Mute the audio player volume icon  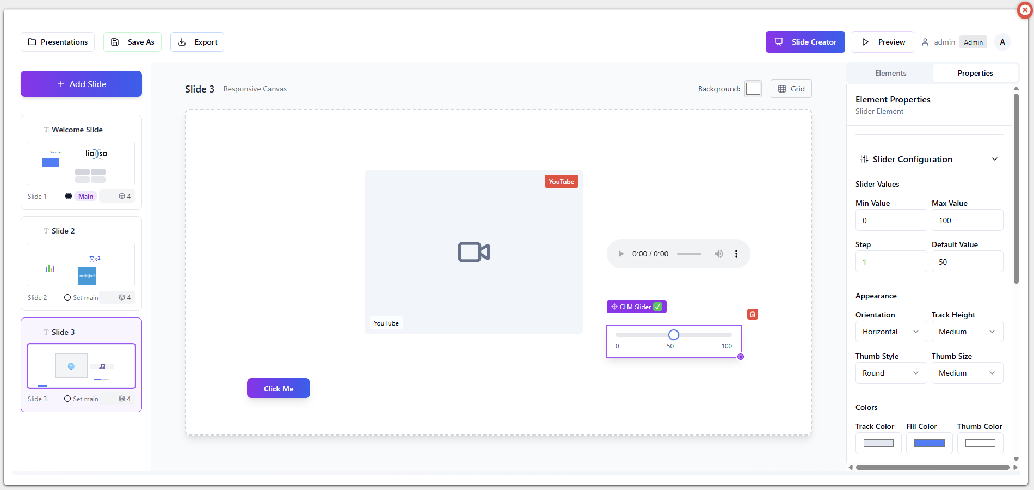pos(719,254)
